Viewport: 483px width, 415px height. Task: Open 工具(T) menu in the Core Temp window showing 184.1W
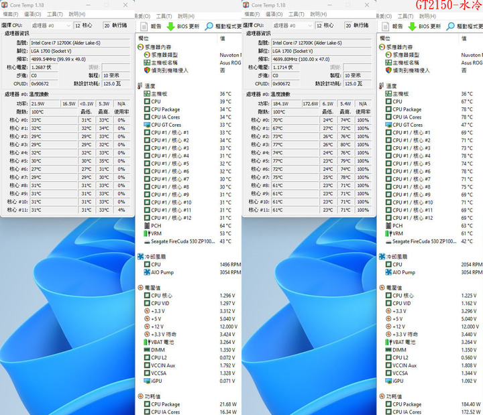tap(297, 14)
